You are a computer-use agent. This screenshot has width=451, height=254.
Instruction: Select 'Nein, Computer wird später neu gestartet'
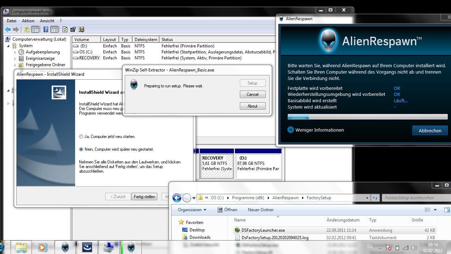(x=81, y=149)
